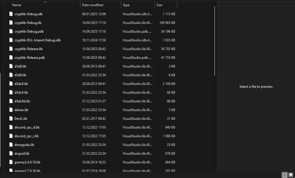Viewport: 295px width, 178px height.
Task: Click the DevIL.lib file icon
Action: pos(11,118)
